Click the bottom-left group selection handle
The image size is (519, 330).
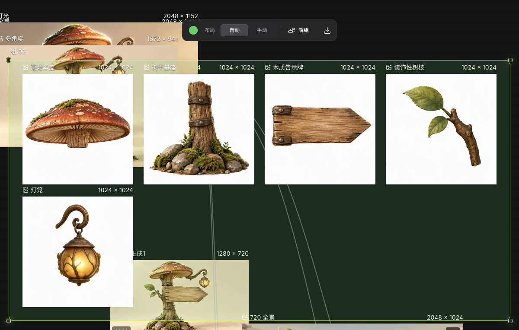tap(9, 320)
